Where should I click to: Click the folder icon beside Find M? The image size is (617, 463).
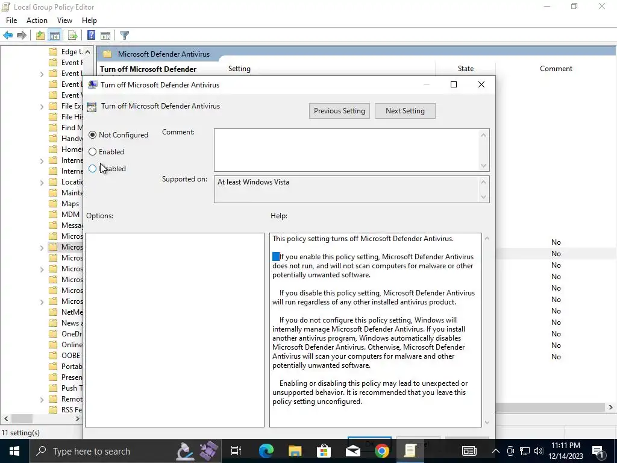click(53, 128)
